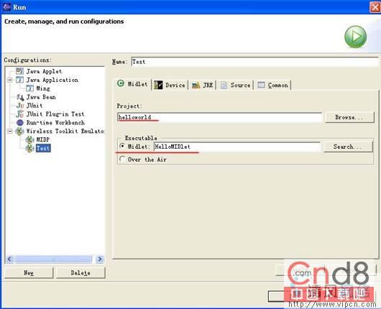The width and height of the screenshot is (381, 309).
Task: Select the Java Applet configuration icon
Action: coord(19,71)
